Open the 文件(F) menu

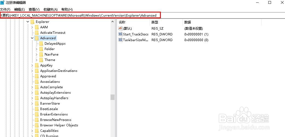coord(5,10)
